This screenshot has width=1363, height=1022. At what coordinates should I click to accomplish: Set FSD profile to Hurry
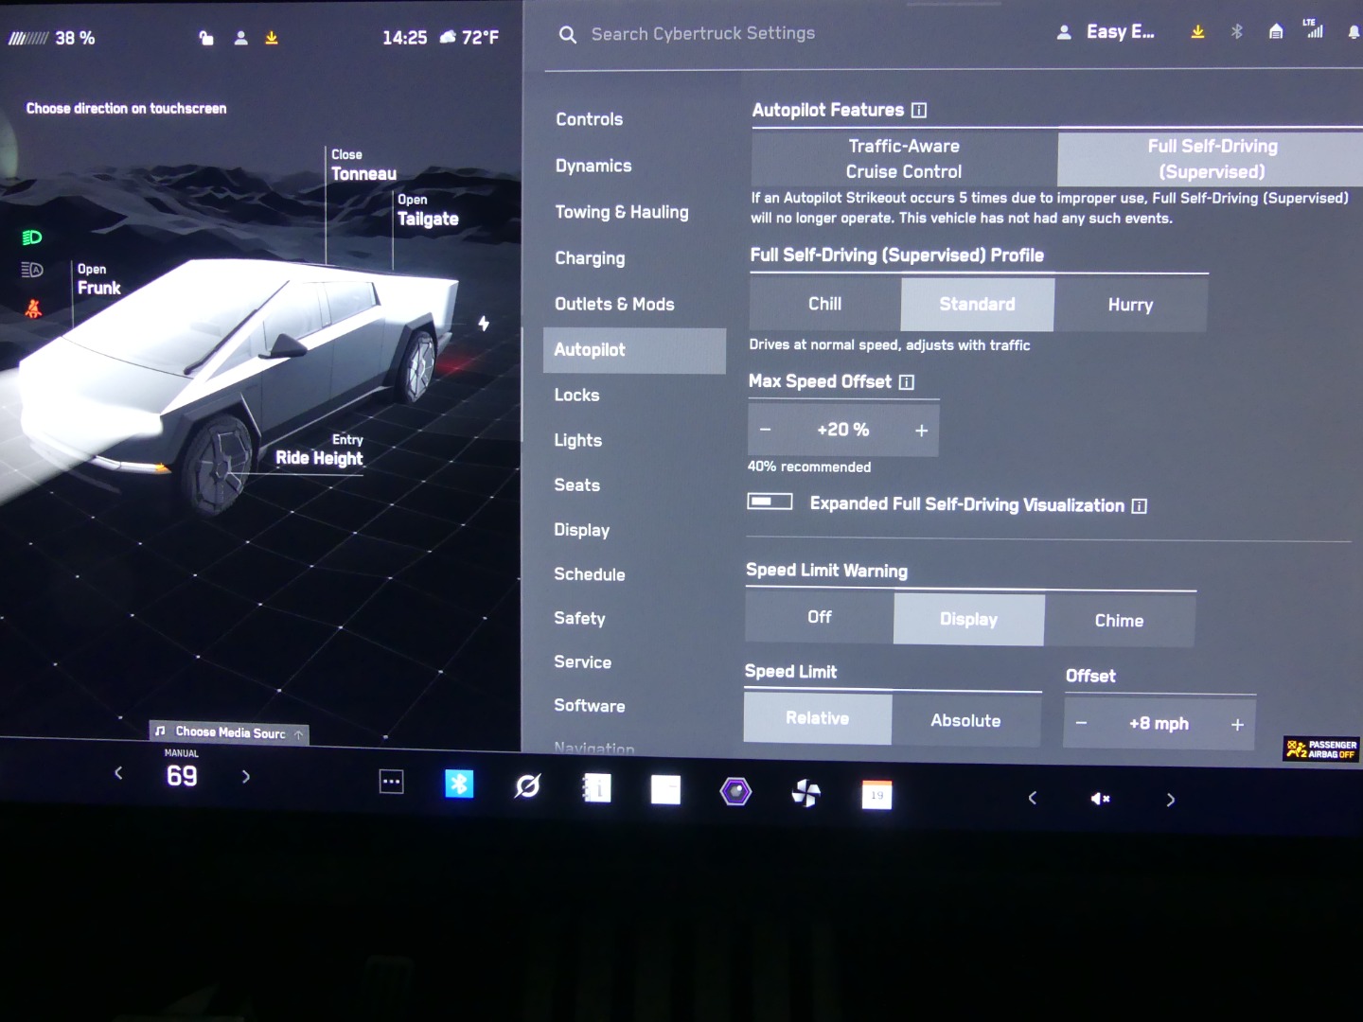(x=1130, y=305)
